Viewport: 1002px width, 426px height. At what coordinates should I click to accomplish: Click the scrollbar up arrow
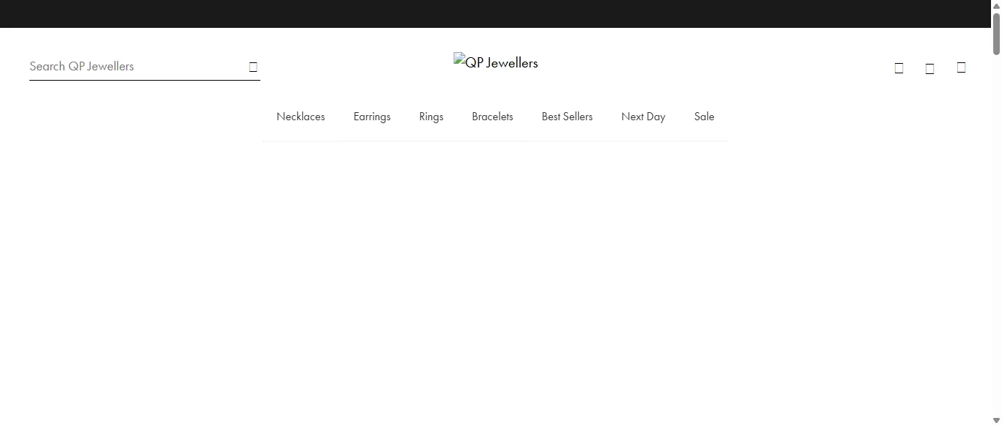pos(996,5)
